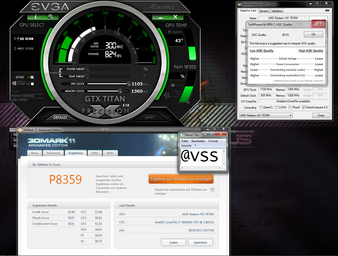Viewport: 338px width, 256px height.
Task: Open the Ansicht menu in Notepad
Action: (x=186, y=146)
